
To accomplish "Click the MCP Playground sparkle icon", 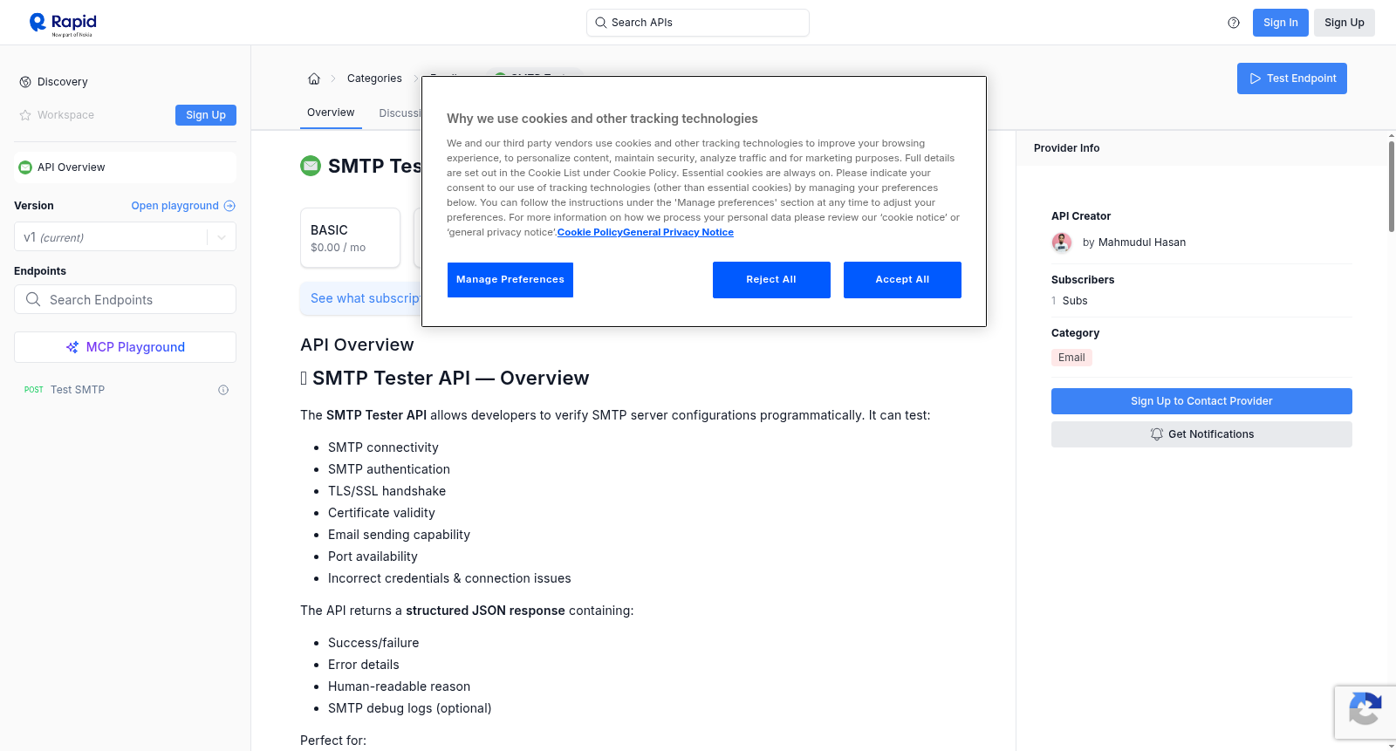I will click(x=72, y=347).
